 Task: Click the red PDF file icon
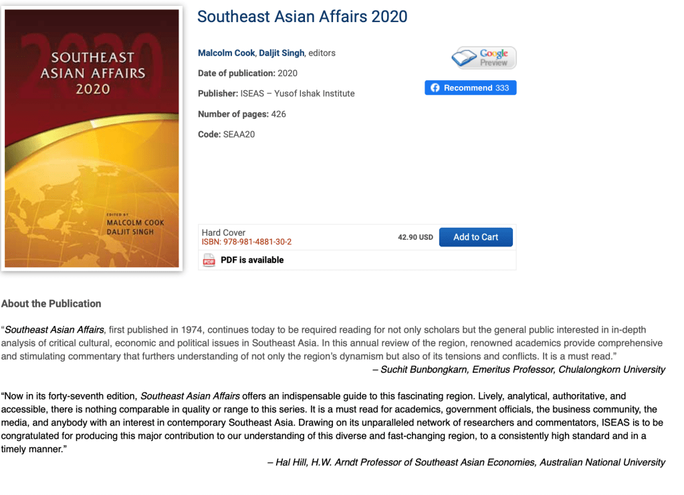coord(209,261)
